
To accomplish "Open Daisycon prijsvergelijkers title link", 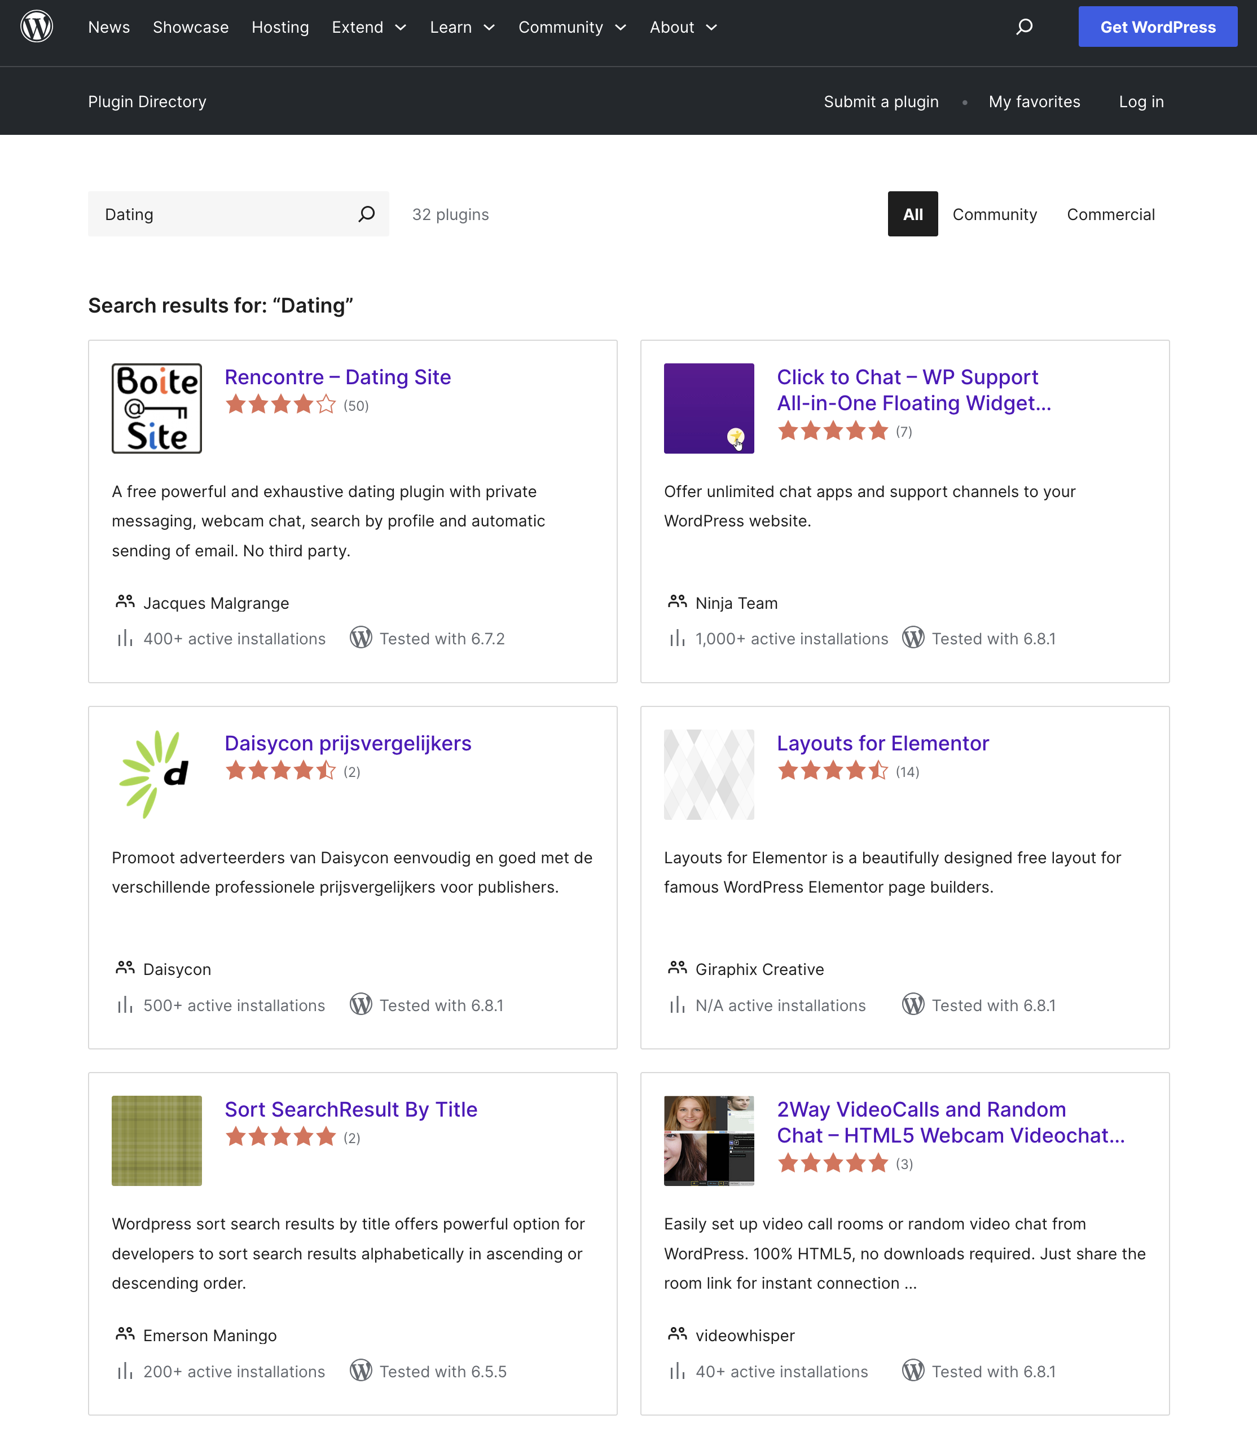I will [348, 743].
